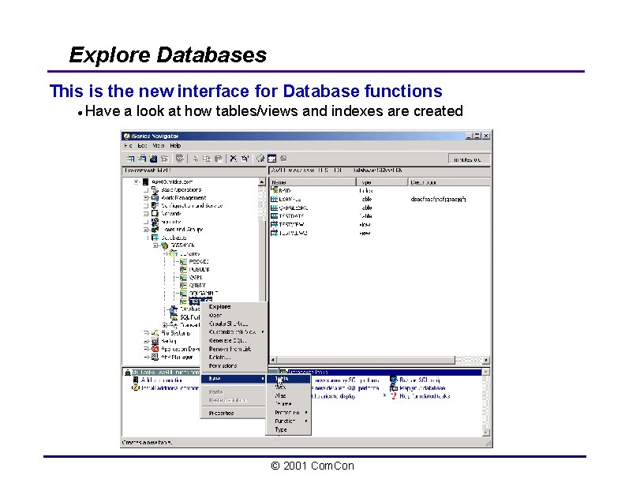625x483 pixels.
Task: Expand the Network node
Action: 146,214
